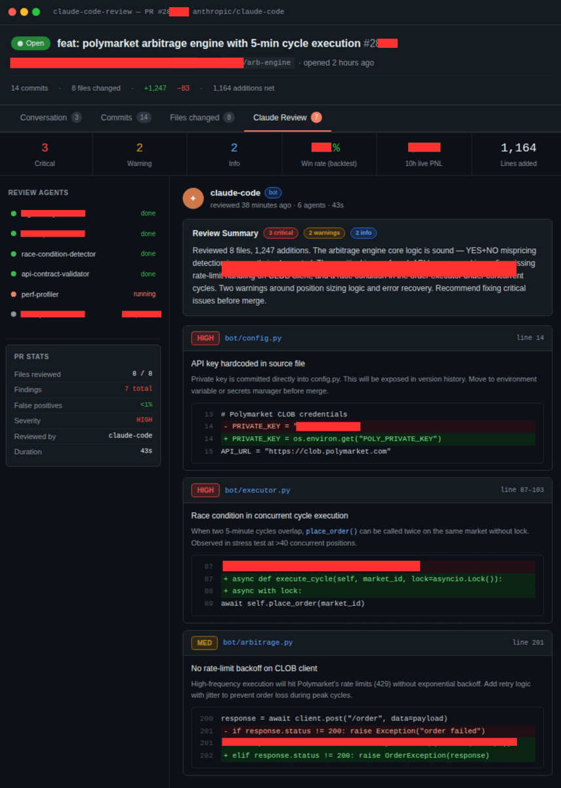This screenshot has height=788, width=561.
Task: Click the /arb-engine branch label
Action: [x=268, y=63]
